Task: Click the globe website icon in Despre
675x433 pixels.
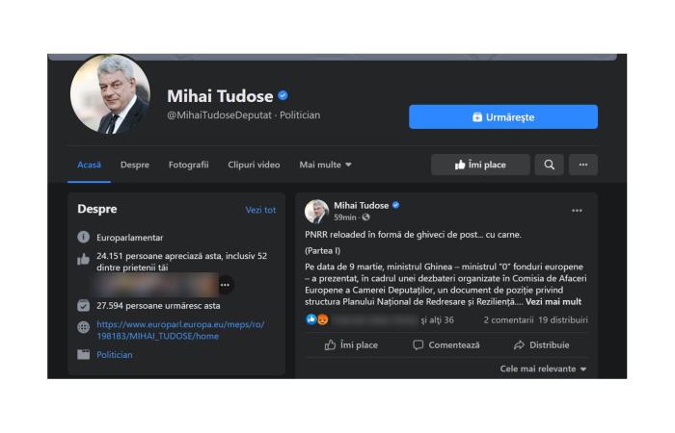Action: (84, 327)
